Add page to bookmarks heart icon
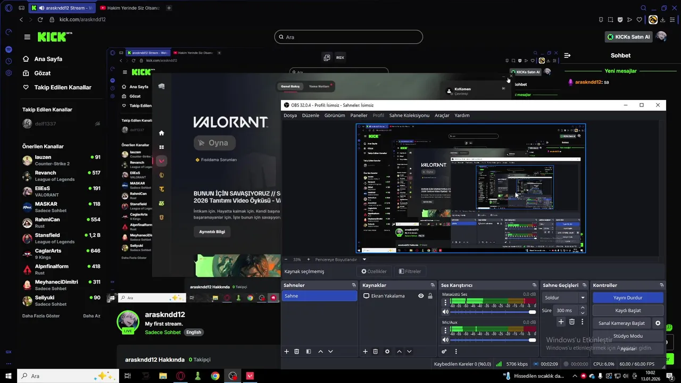The height and width of the screenshot is (383, 681). [x=639, y=20]
